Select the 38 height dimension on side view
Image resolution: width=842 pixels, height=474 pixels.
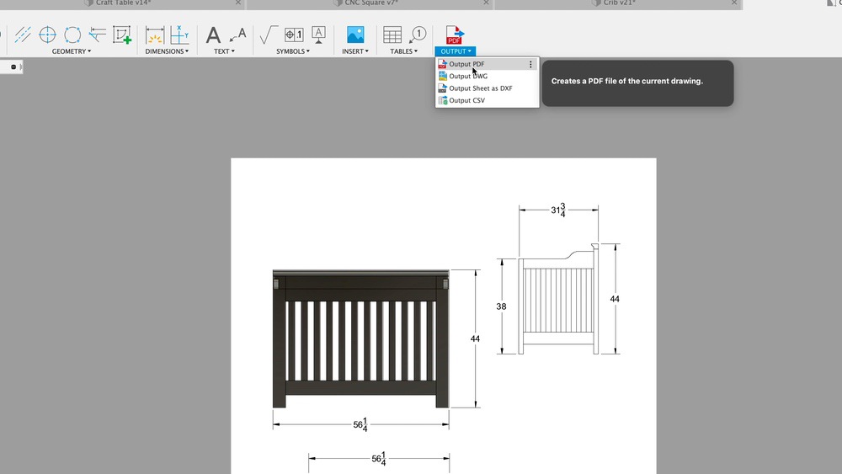click(x=501, y=306)
